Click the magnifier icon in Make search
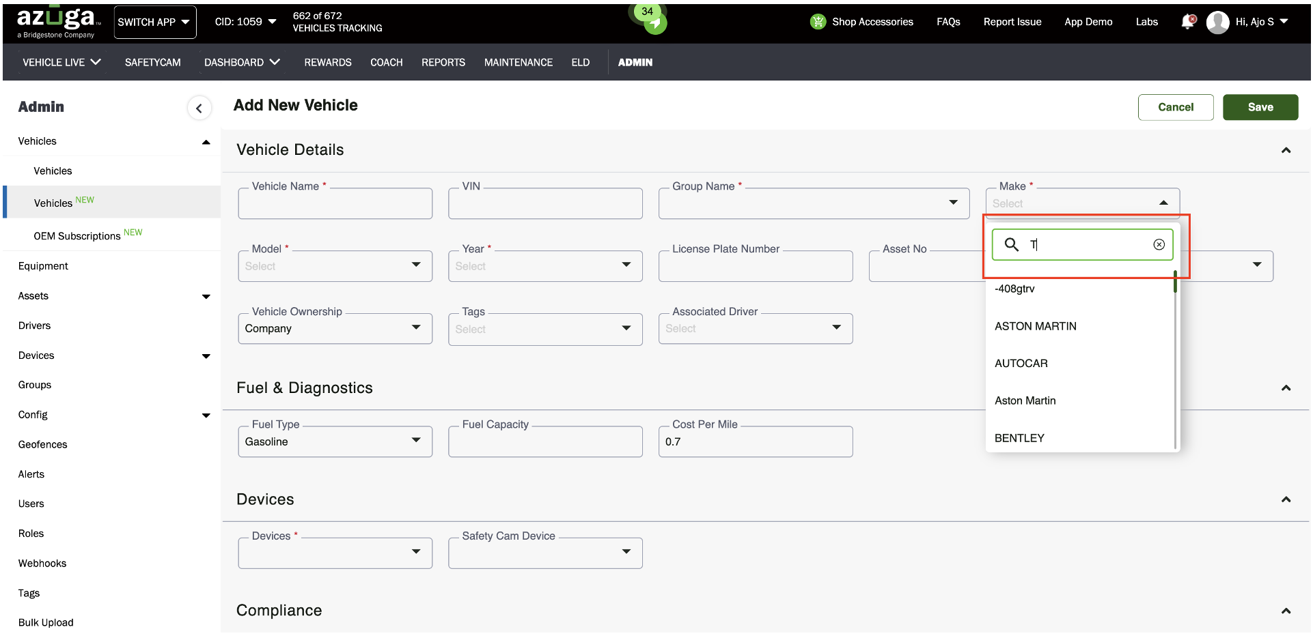1313x640 pixels. [1011, 244]
